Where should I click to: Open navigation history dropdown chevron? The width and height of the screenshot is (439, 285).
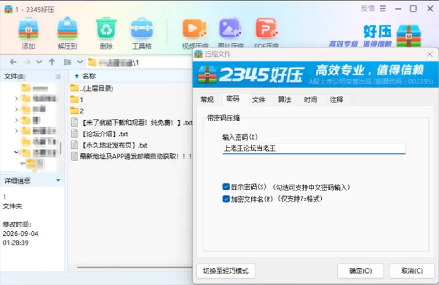39,62
